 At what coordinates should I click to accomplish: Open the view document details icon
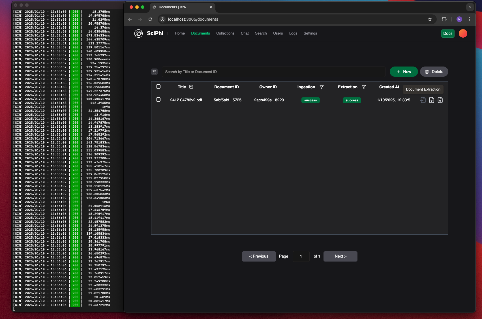440,100
